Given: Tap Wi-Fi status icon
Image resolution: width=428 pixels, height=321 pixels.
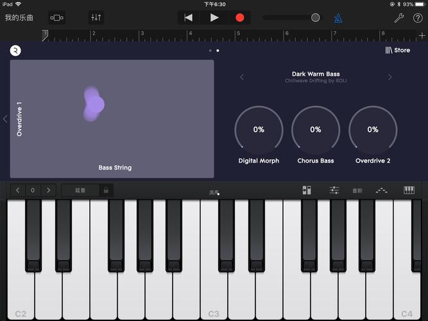Looking at the screenshot, I should [19, 4].
